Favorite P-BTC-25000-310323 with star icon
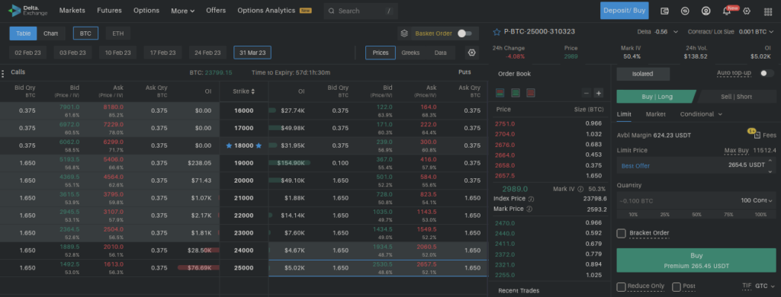This screenshot has height=297, width=781. (497, 32)
